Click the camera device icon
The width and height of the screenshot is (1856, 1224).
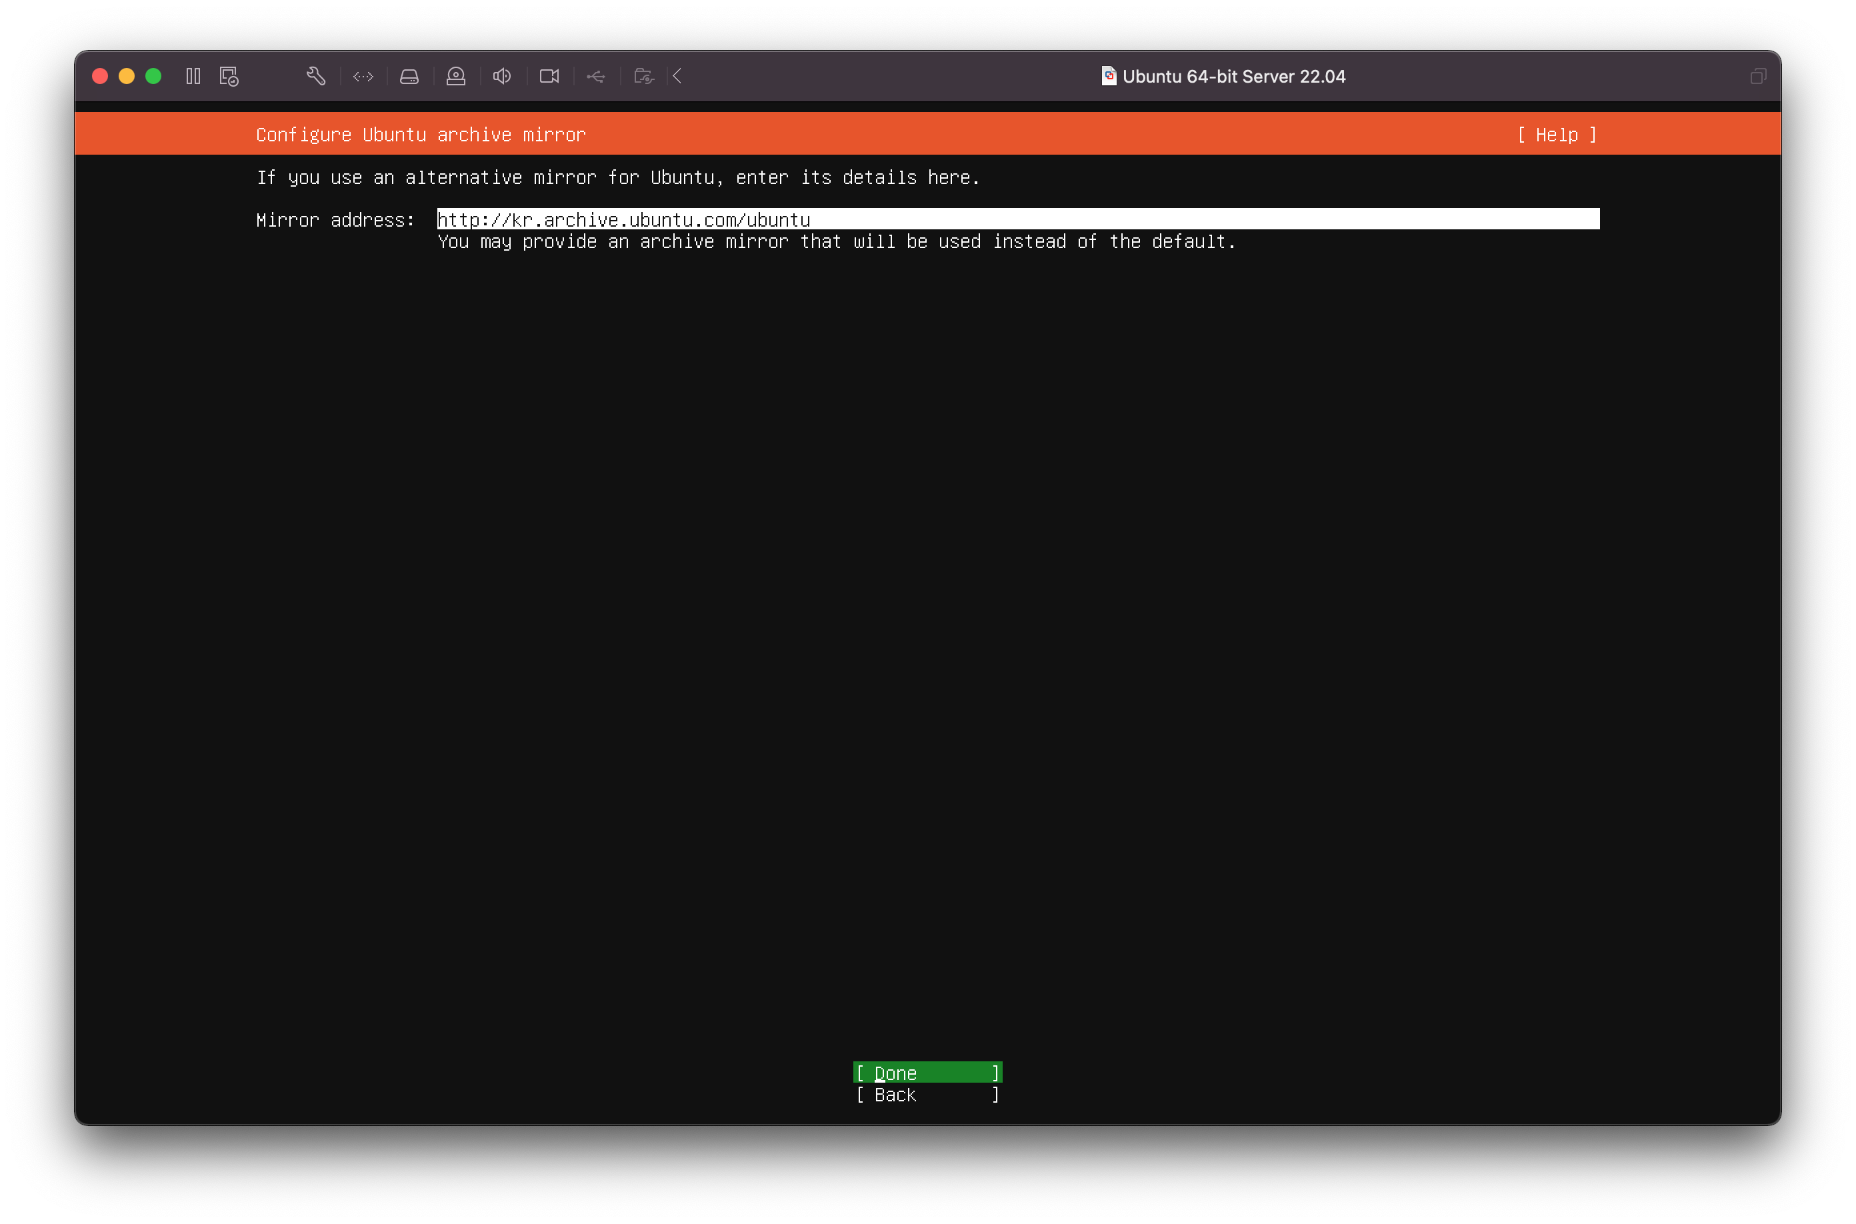pos(549,76)
